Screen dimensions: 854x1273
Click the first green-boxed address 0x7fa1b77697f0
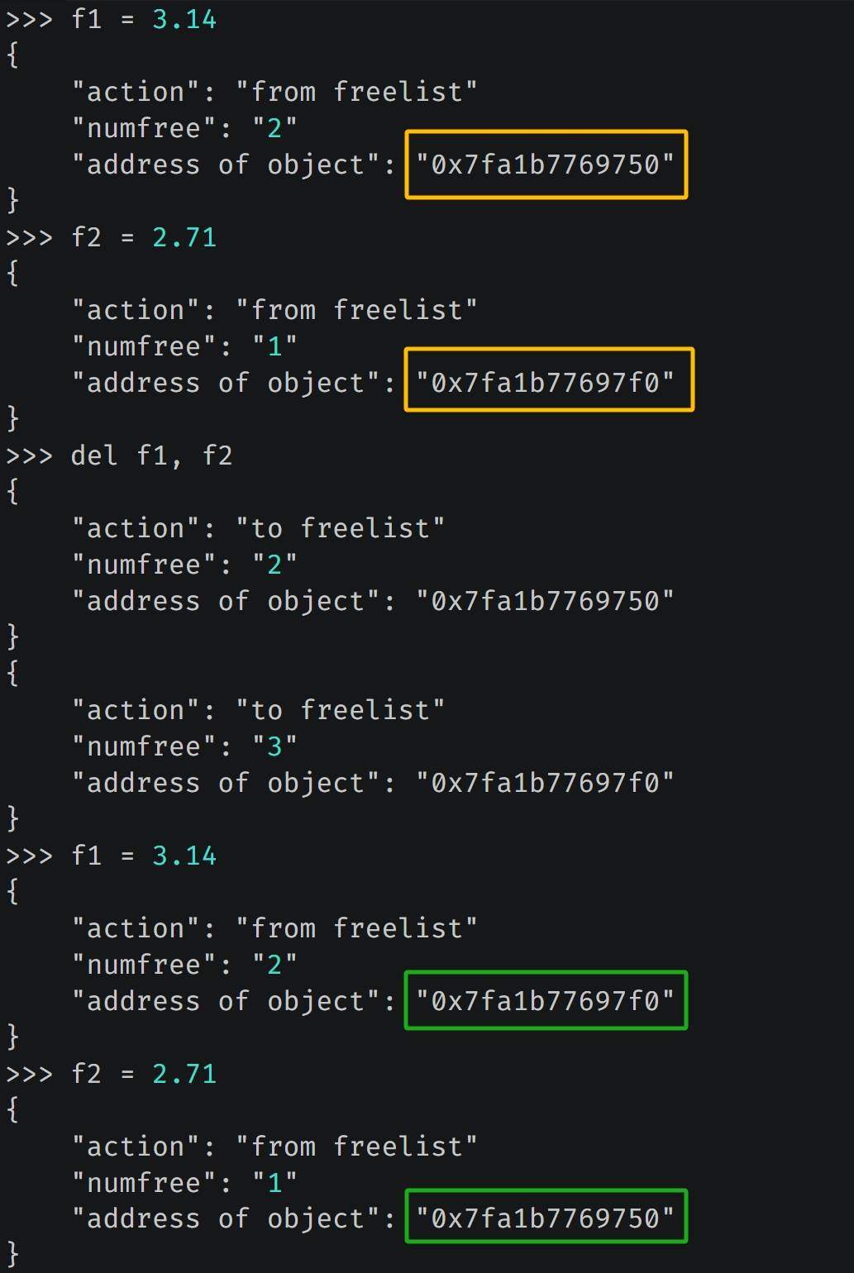tap(546, 1001)
